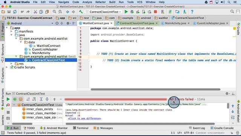Open the Android Monitor tool window
Screen dimensions: 241x136
(54, 128)
